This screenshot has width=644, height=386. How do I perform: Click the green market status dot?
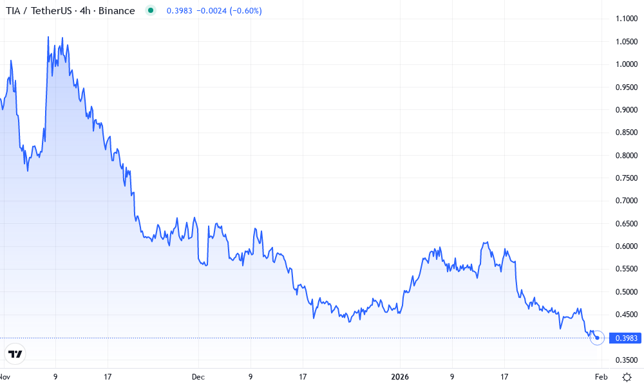click(x=150, y=11)
